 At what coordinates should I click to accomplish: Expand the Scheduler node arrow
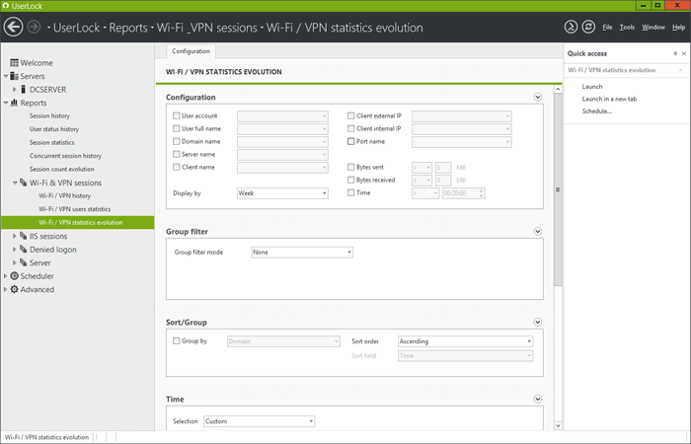(5, 276)
